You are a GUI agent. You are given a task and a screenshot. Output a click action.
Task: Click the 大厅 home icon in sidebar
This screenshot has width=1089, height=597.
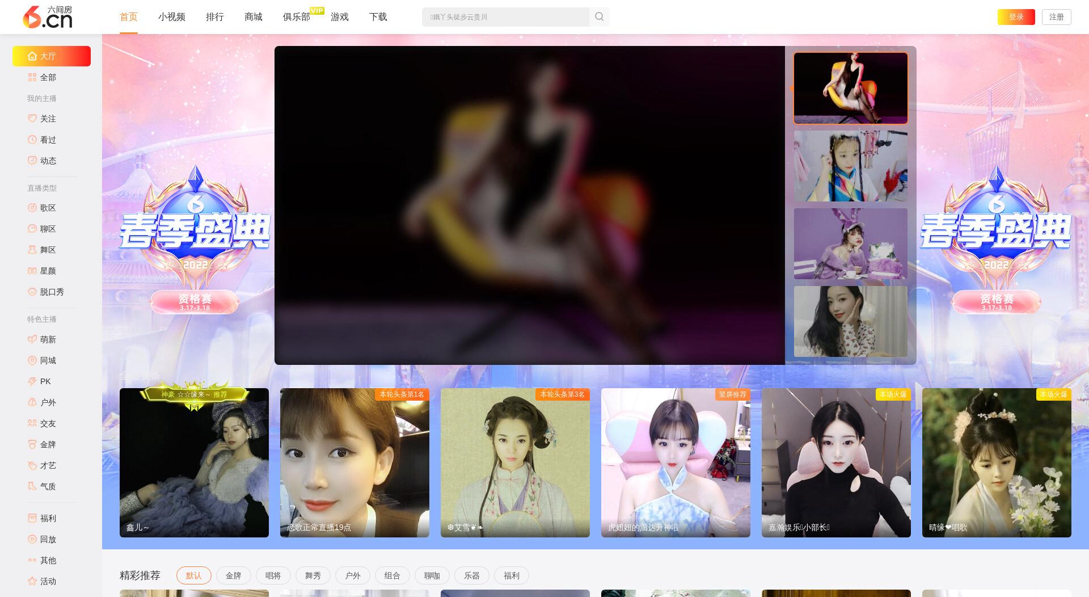[x=32, y=56]
